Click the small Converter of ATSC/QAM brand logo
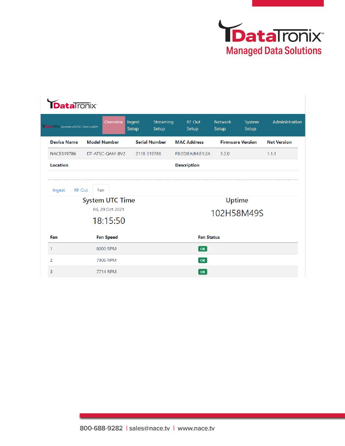This screenshot has width=345, height=446. coord(70,126)
